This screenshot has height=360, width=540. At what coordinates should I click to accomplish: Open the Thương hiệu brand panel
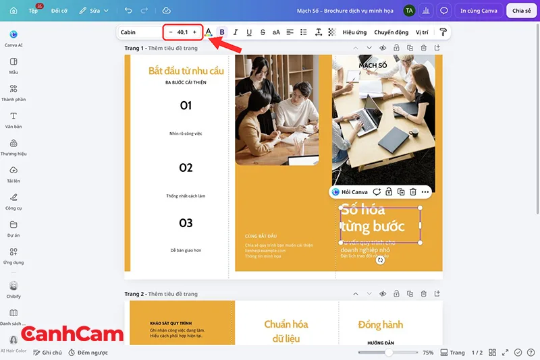coord(13,147)
